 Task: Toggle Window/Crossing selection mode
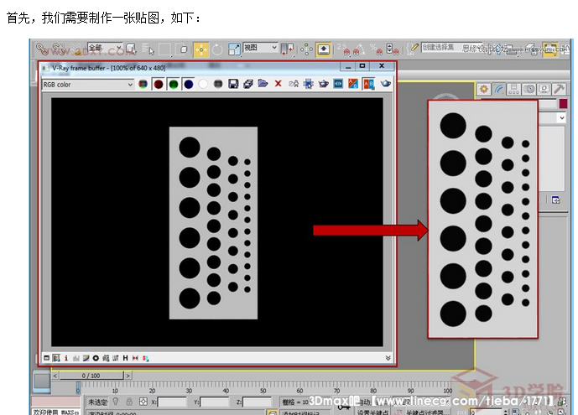tap(183, 49)
